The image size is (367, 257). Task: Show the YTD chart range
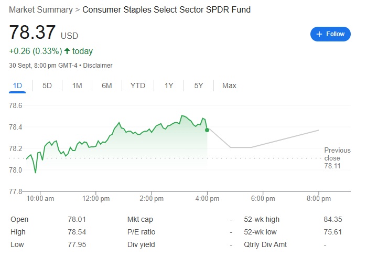click(138, 85)
